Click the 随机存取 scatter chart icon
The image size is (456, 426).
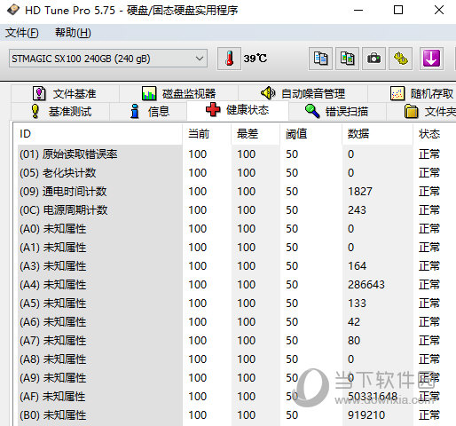pos(397,93)
